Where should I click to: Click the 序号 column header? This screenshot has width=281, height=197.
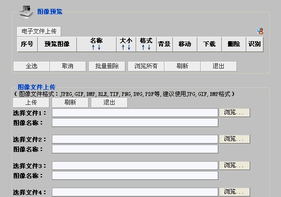click(27, 44)
